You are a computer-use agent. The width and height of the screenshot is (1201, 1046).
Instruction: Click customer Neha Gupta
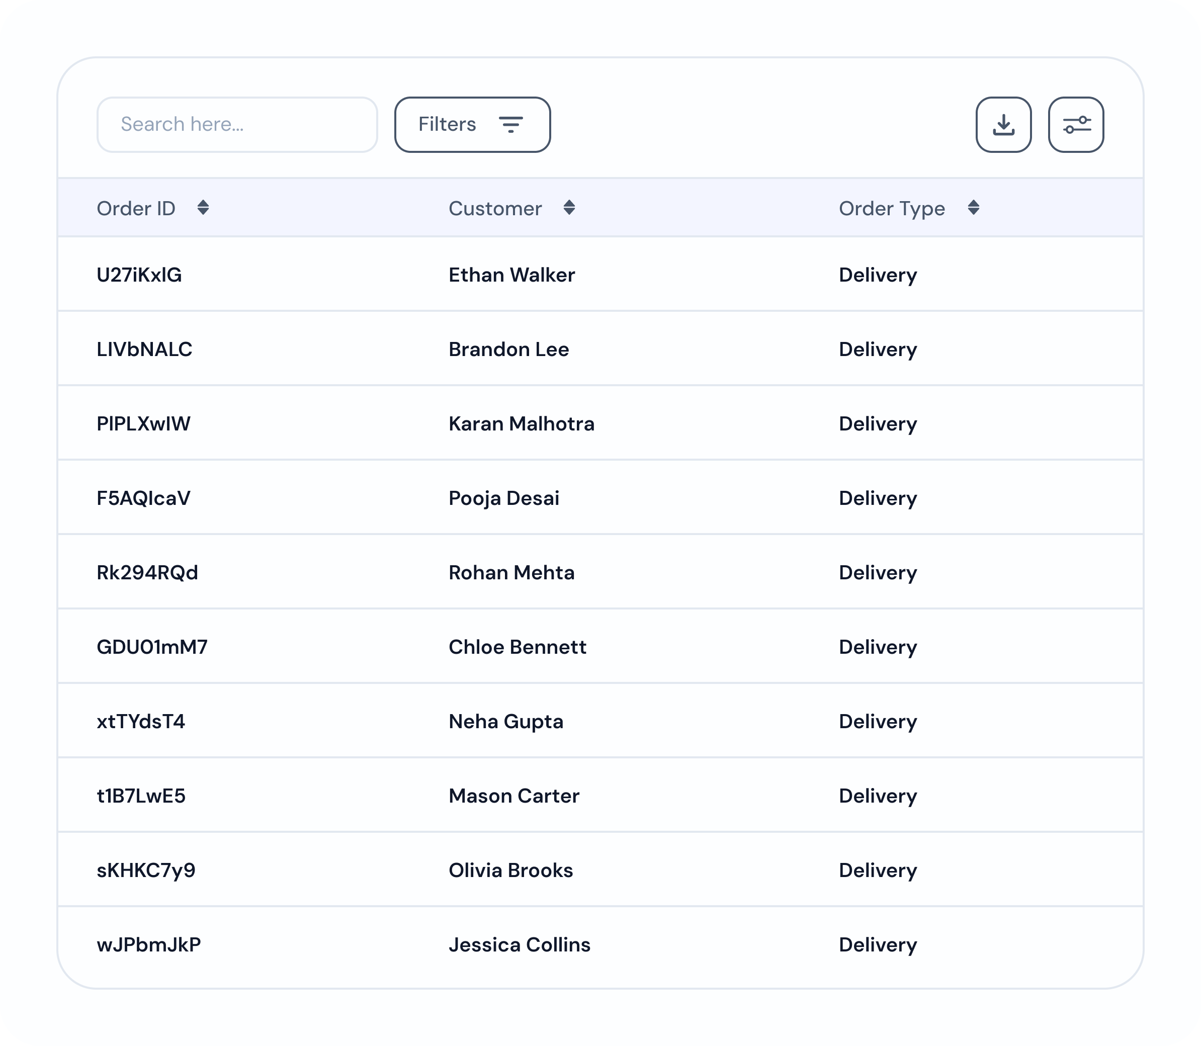point(505,722)
